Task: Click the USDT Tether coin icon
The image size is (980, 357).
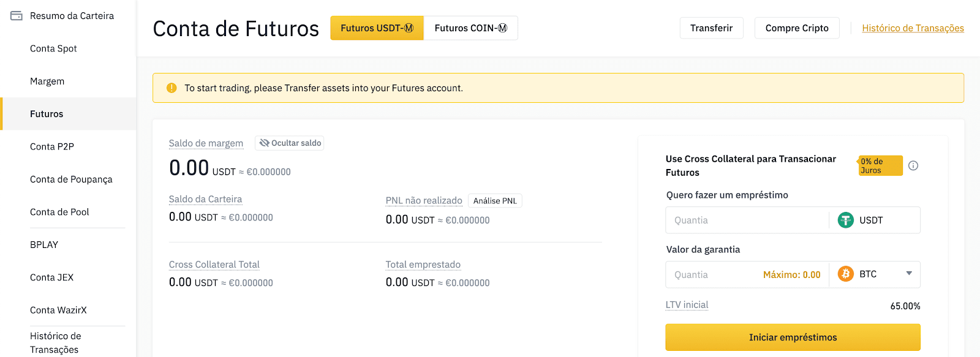Action: point(846,220)
